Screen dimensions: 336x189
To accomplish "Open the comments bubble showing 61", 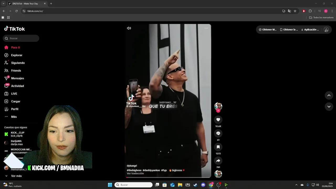I will tap(218, 133).
